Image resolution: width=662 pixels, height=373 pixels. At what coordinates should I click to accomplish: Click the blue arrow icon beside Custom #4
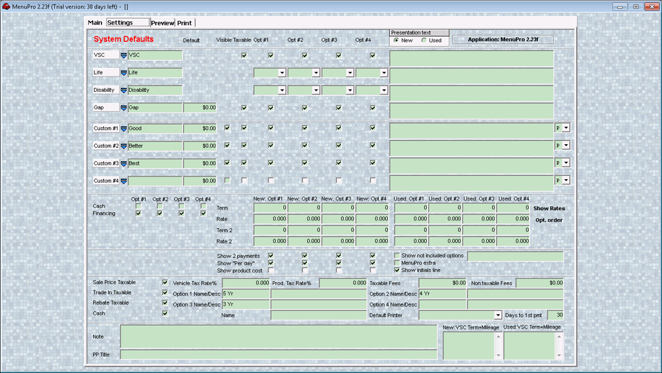tap(123, 181)
